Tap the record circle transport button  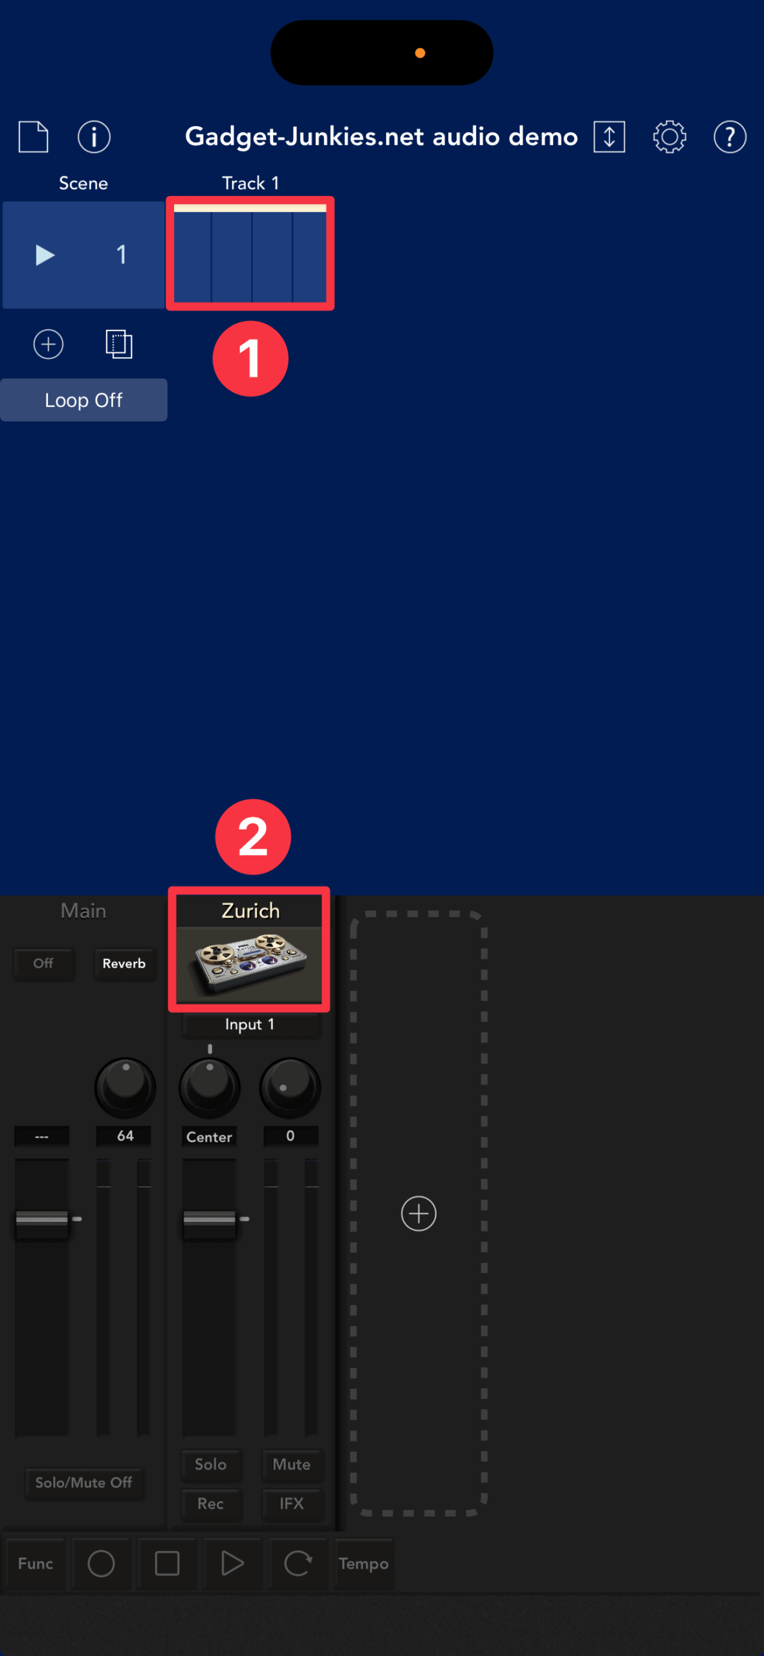pos(101,1563)
